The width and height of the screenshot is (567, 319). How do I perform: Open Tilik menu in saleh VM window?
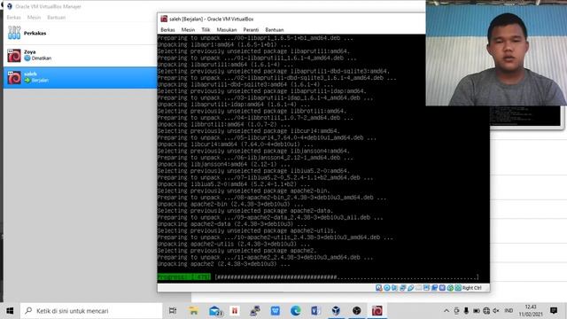pos(206,29)
